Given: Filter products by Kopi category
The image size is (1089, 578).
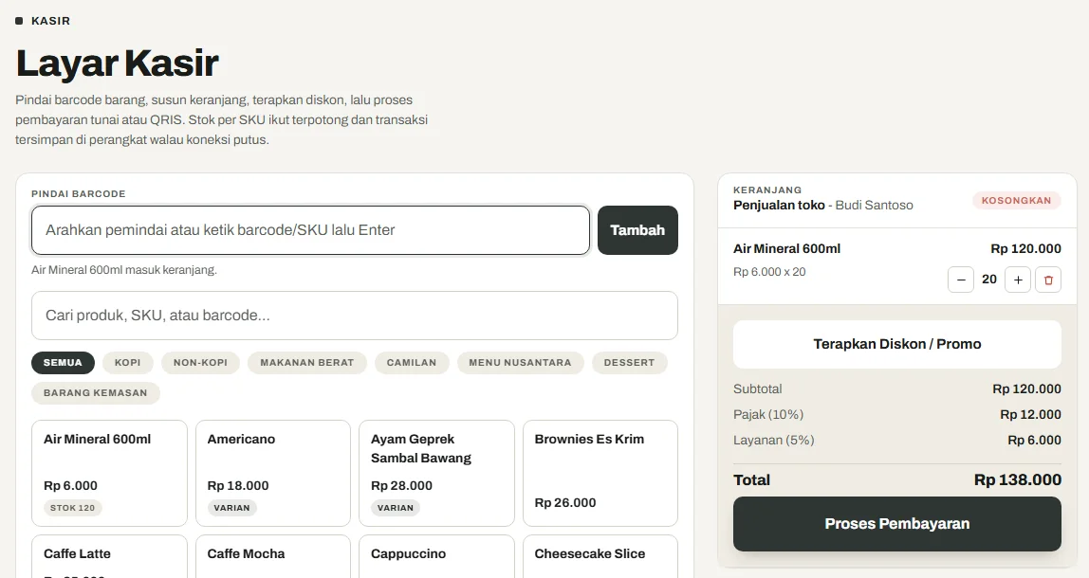Looking at the screenshot, I should [128, 363].
